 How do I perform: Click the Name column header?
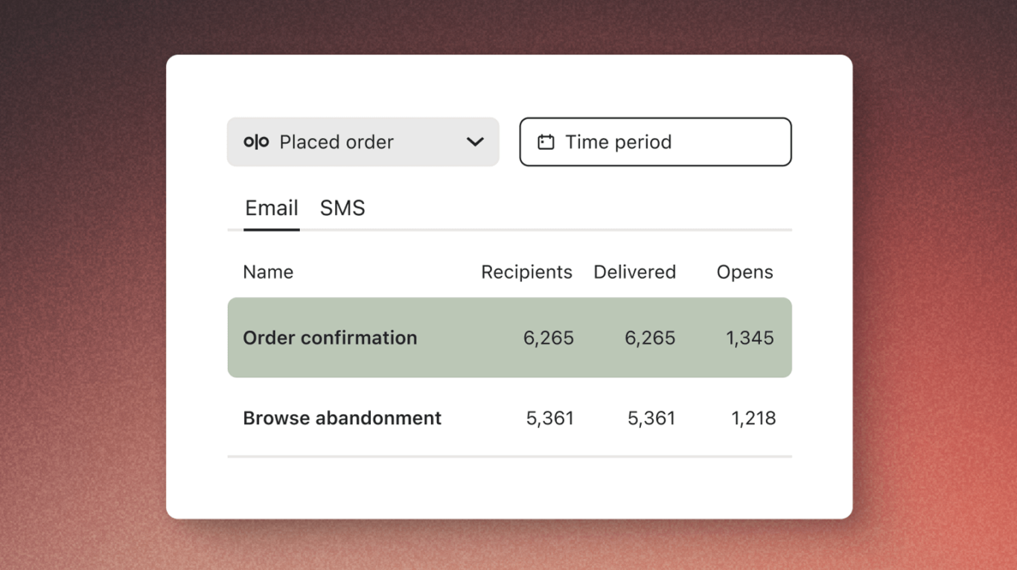pos(268,272)
